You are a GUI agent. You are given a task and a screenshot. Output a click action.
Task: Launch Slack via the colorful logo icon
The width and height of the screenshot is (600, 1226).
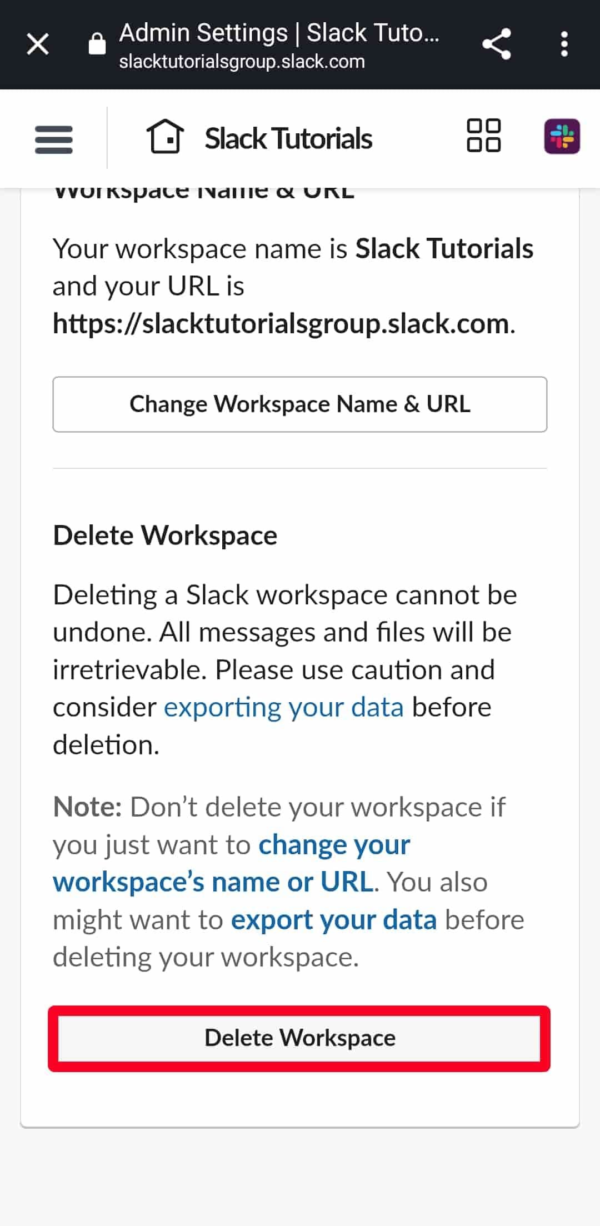(x=562, y=137)
